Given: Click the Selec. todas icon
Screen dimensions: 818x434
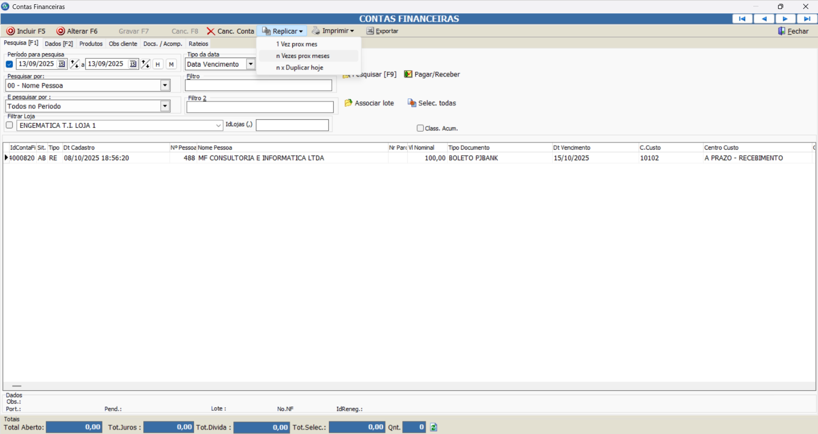Looking at the screenshot, I should coord(412,103).
